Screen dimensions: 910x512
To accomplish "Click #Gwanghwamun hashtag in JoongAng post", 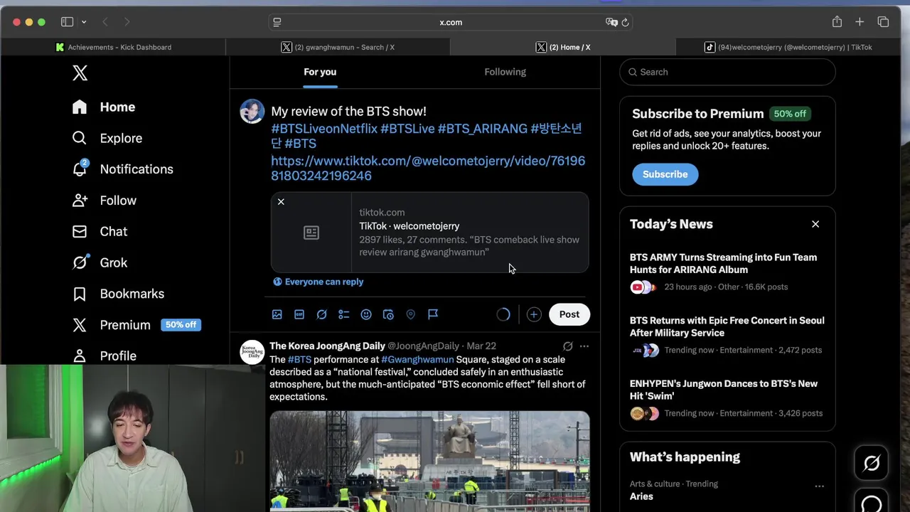I will (x=417, y=360).
